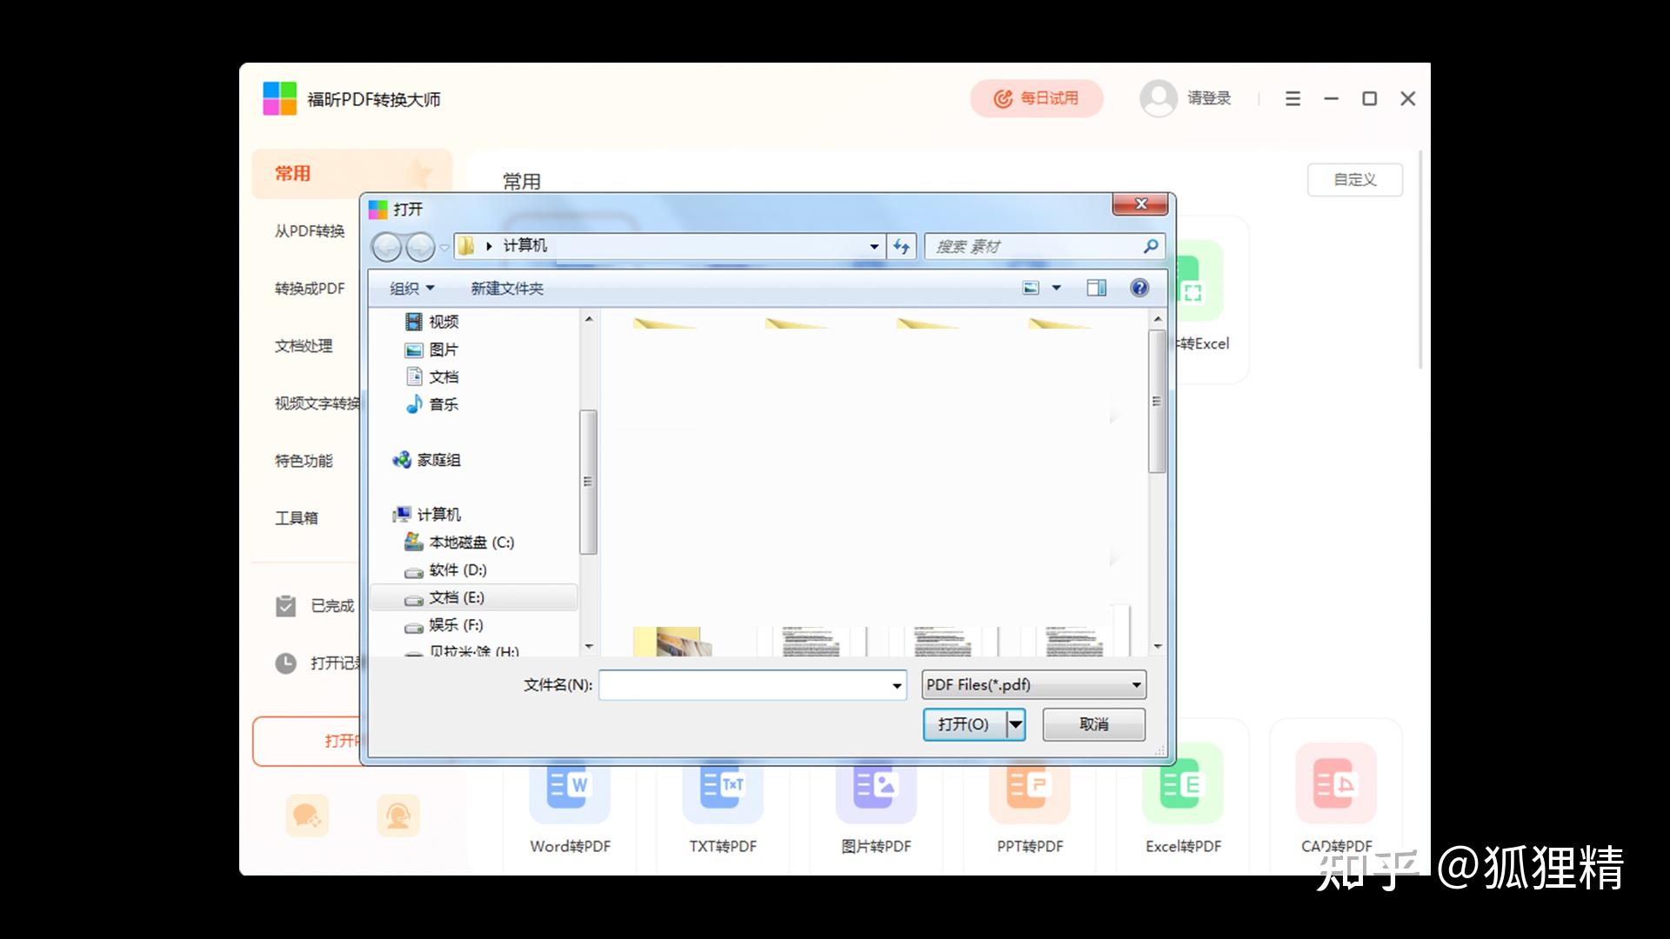
Task: Open dialog help question mark icon
Action: point(1139,288)
